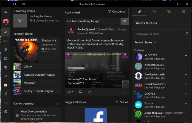Open Trending arrow icon in sidebar
The image size is (192, 123).
5,76
